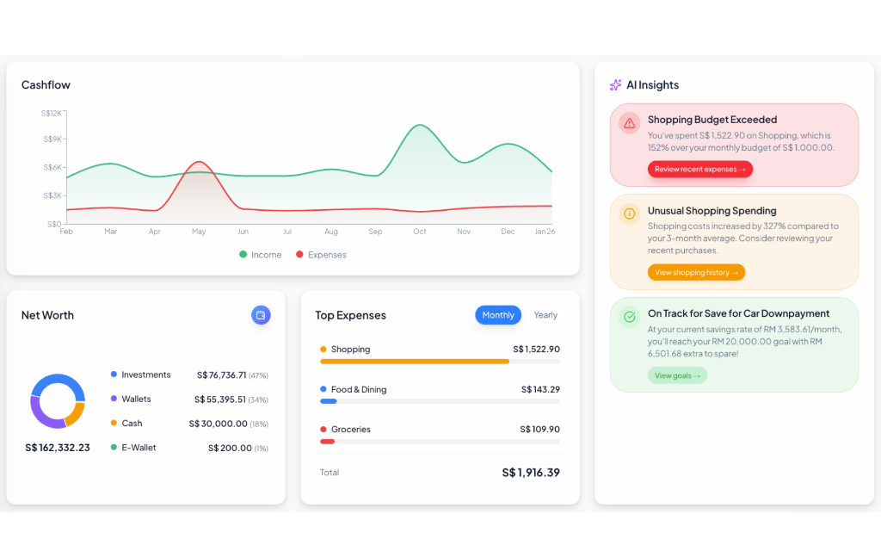The image size is (881, 551).
Task: Click the AI Insights sparkle icon
Action: 615,85
